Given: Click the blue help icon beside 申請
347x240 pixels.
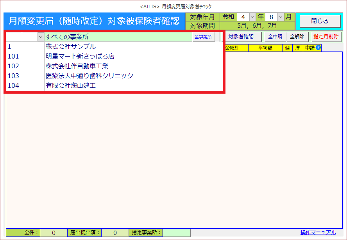Looking at the screenshot, I should (318, 48).
